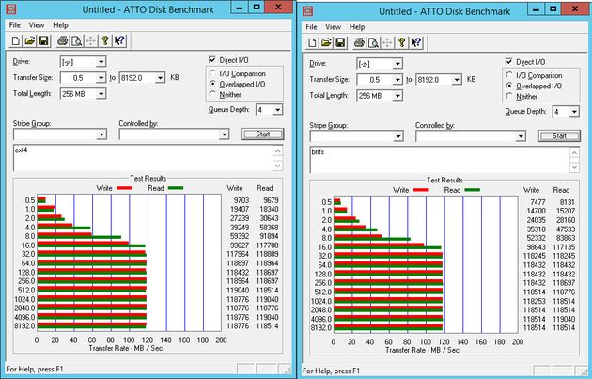Open Stripe Group dropdown in left window
This screenshot has width=592, height=379.
point(101,134)
